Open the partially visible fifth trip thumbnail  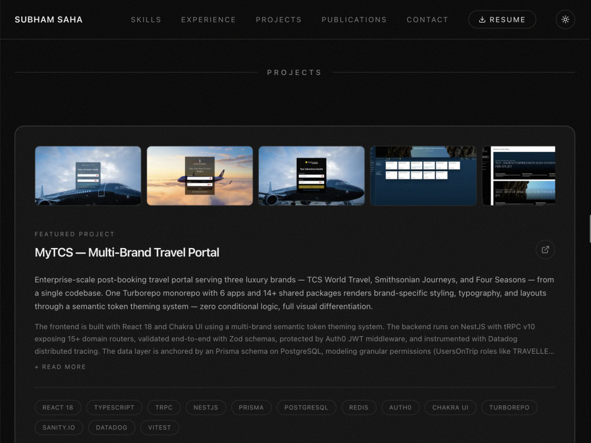519,176
